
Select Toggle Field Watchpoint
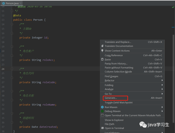click(x=132, y=102)
